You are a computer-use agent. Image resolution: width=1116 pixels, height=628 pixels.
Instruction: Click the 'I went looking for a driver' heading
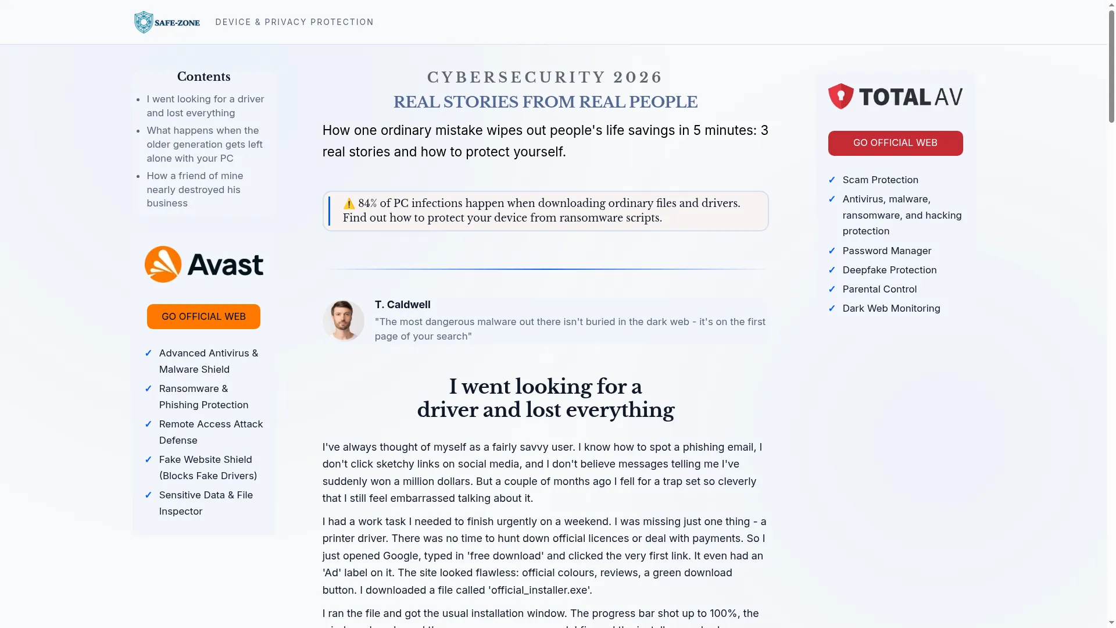(546, 398)
